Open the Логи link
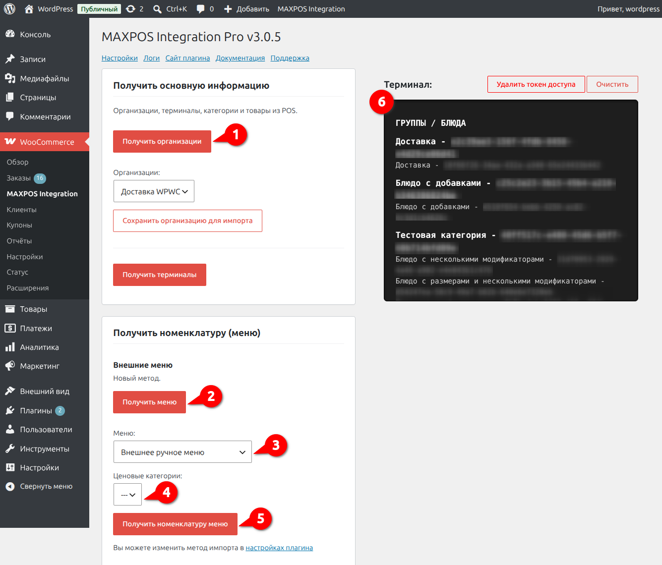 (152, 58)
